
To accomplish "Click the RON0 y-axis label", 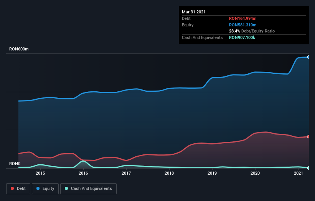I will click(x=15, y=164).
